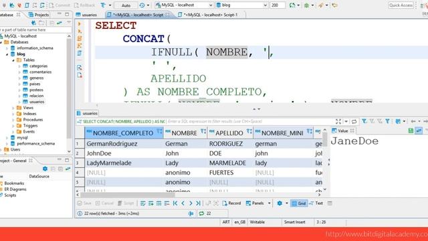Open the Panels dropdown arrow
The image size is (428, 241).
pos(270,204)
